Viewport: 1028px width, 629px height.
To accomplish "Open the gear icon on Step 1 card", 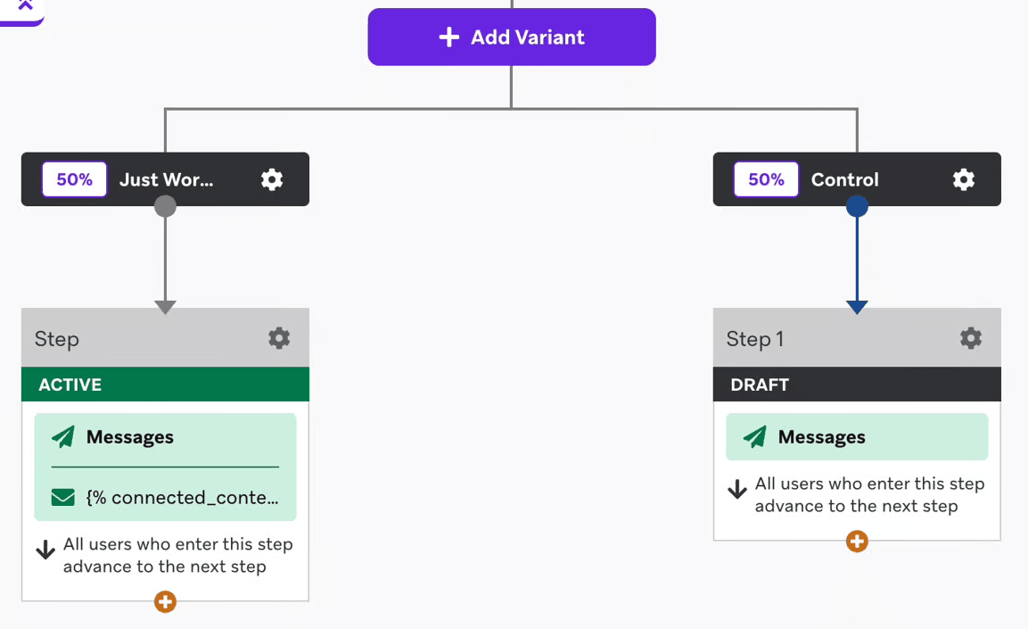I will pos(971,338).
